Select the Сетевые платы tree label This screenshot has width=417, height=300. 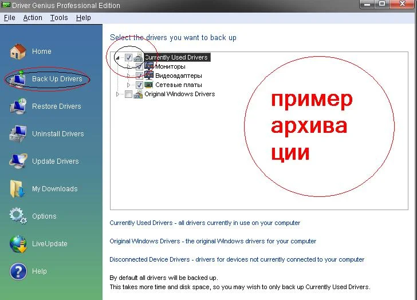click(x=179, y=85)
